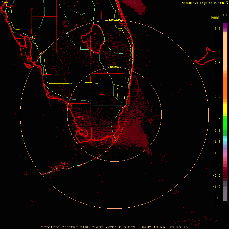Click the 5.8 scale value

(218, 85)
